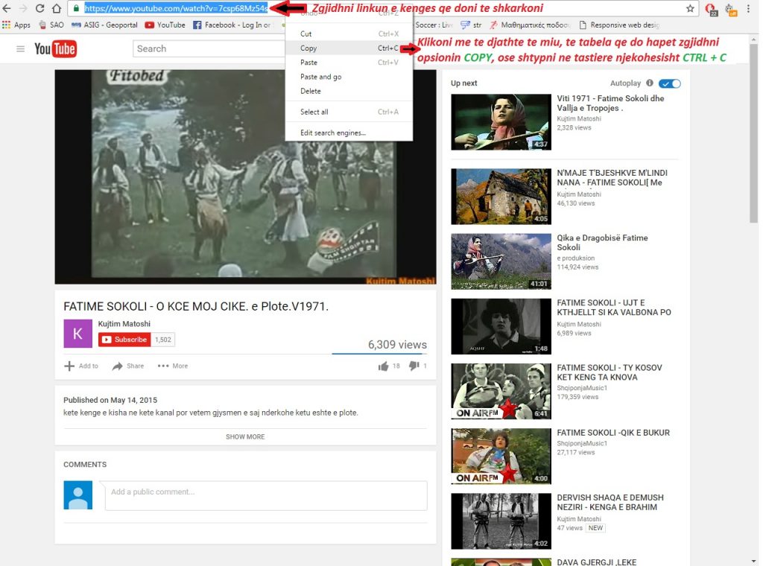This screenshot has width=763, height=566.
Task: Toggle the Autoplay switch
Action: coord(670,83)
